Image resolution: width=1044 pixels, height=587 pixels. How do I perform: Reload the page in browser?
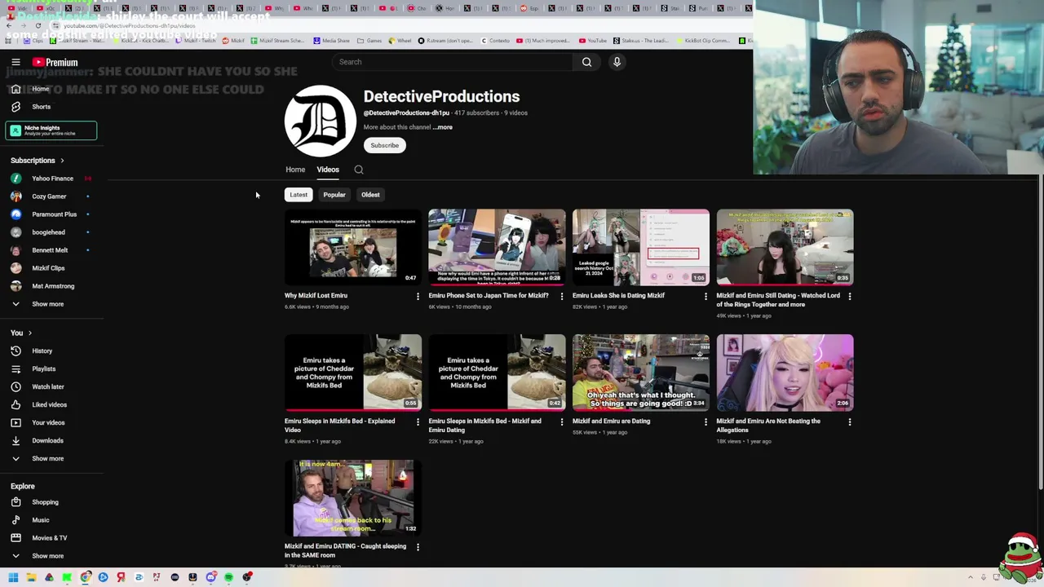pos(38,25)
